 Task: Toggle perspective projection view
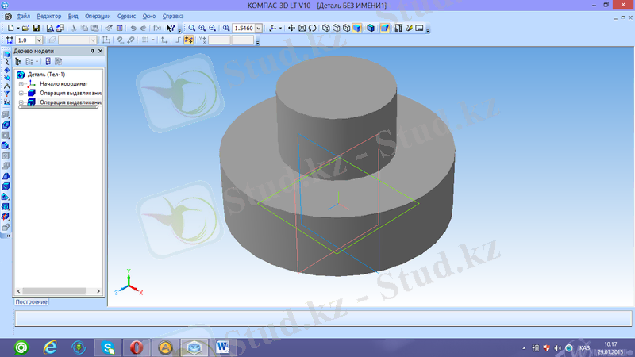coord(384,28)
